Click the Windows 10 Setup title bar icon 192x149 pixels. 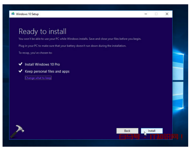(13, 14)
